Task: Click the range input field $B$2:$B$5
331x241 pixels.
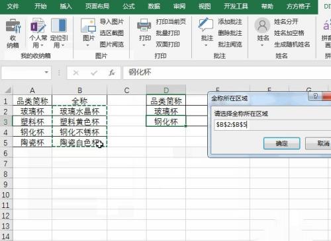Action: [273, 125]
